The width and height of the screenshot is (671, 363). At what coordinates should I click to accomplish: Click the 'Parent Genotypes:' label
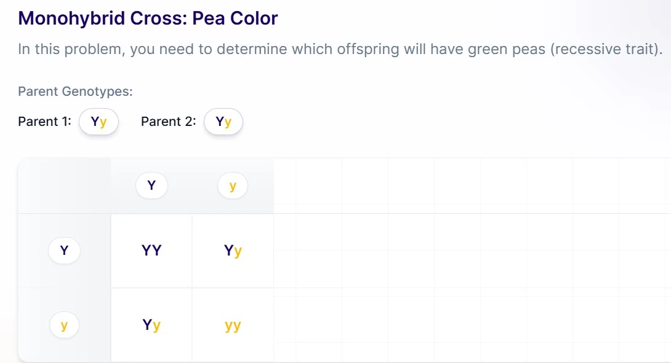(75, 92)
